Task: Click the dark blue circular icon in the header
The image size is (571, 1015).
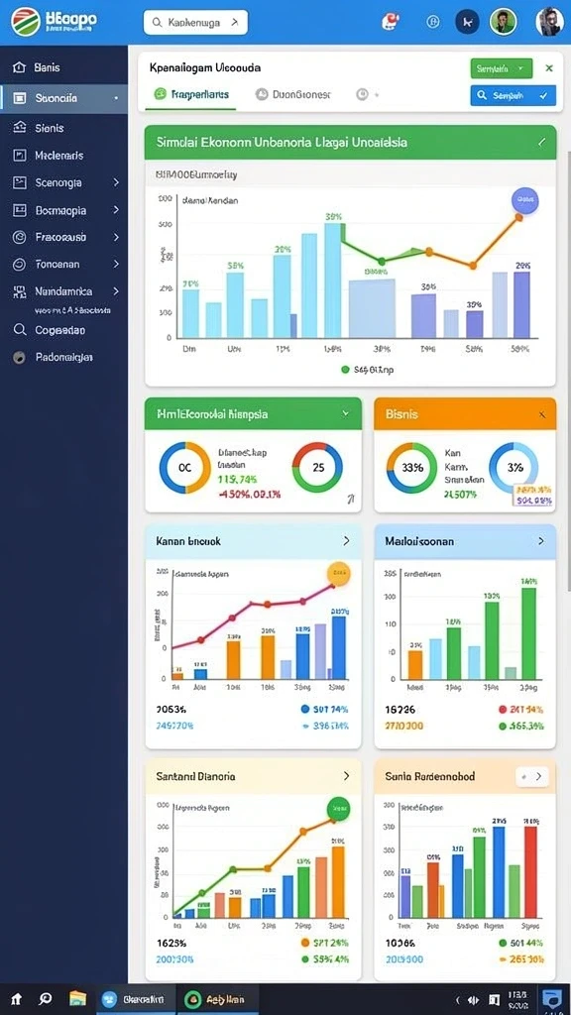Action: (468, 22)
